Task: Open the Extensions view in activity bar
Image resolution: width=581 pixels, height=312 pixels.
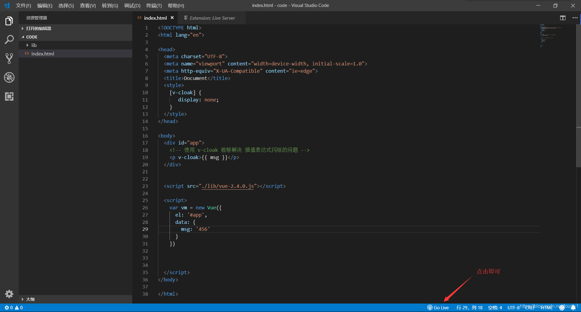Action: pyautogui.click(x=9, y=96)
